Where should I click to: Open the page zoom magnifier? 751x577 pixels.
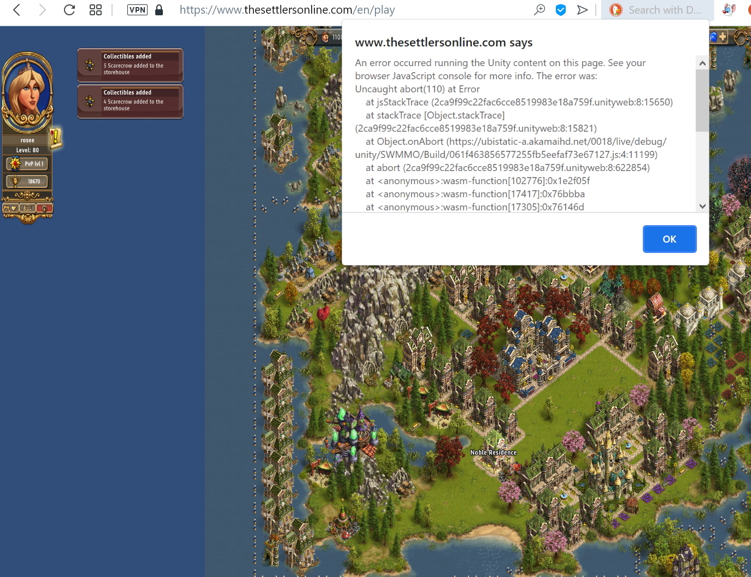coord(539,10)
